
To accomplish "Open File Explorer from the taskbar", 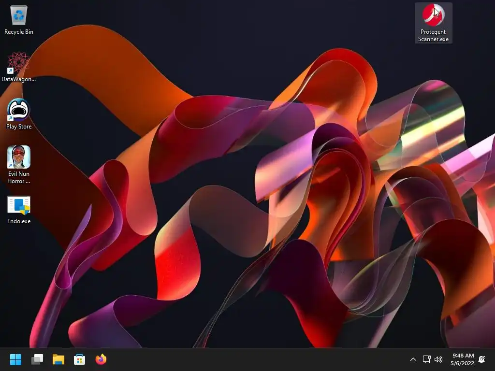I will point(58,359).
